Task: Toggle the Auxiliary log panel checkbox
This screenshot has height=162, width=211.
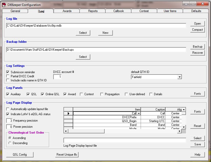Action: tap(8, 94)
